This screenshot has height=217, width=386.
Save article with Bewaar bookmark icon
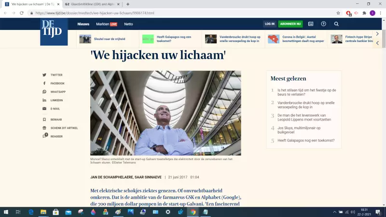(x=44, y=120)
